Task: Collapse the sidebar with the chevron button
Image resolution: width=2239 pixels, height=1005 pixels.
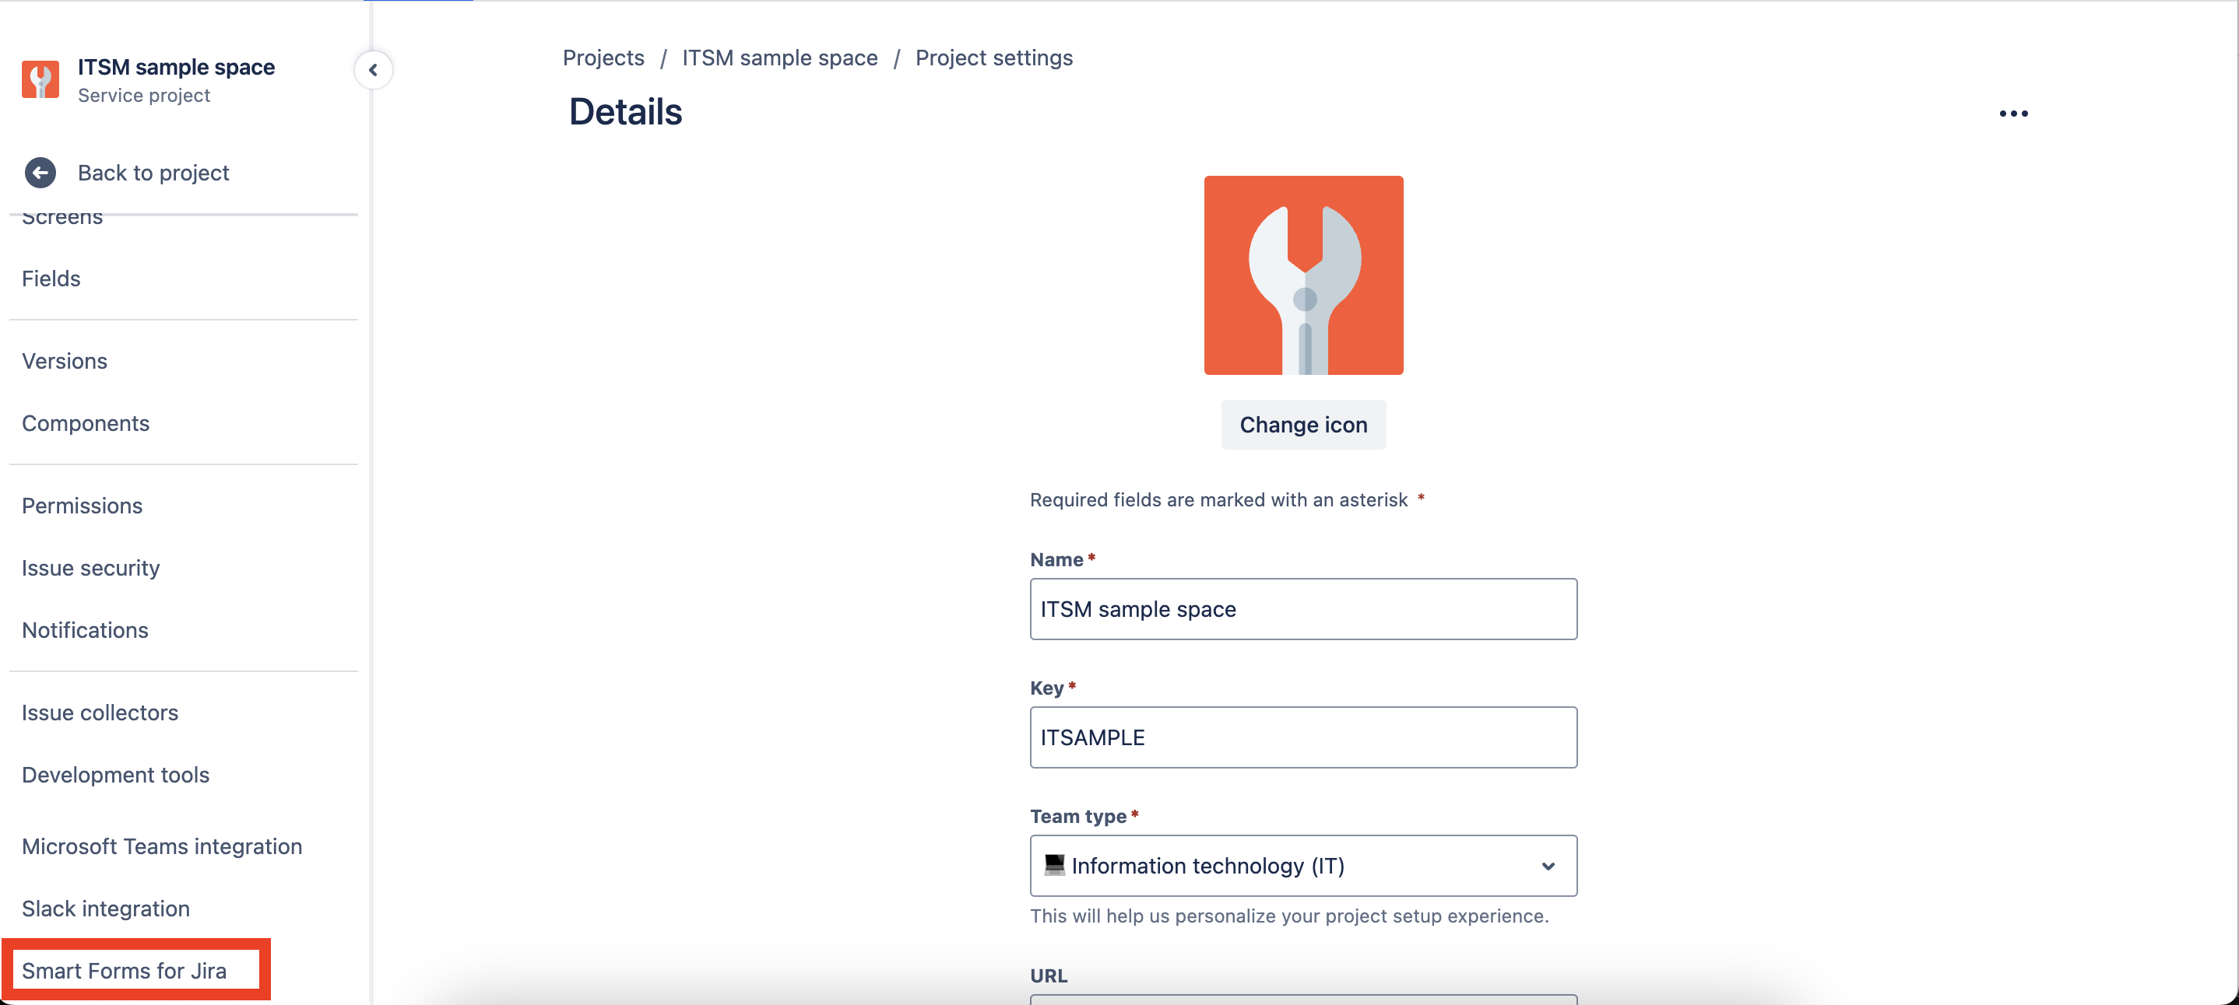Action: [373, 70]
